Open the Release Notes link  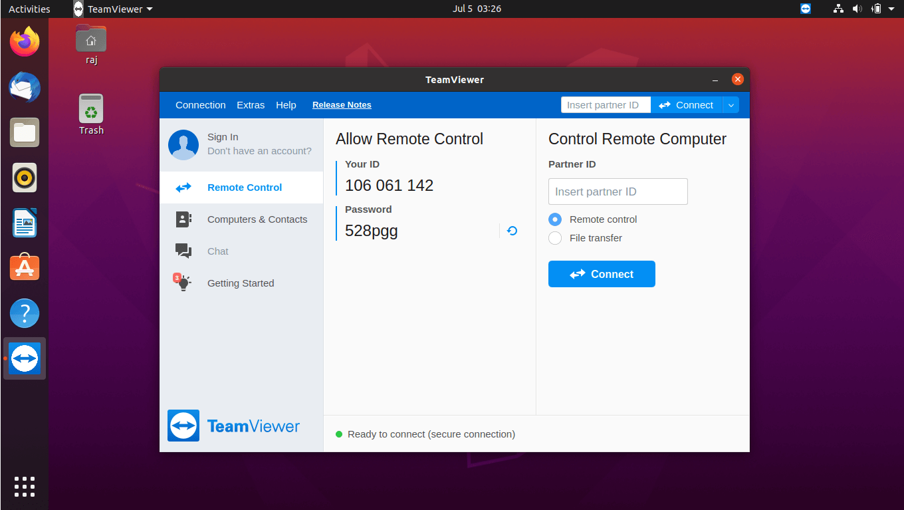[x=342, y=105]
